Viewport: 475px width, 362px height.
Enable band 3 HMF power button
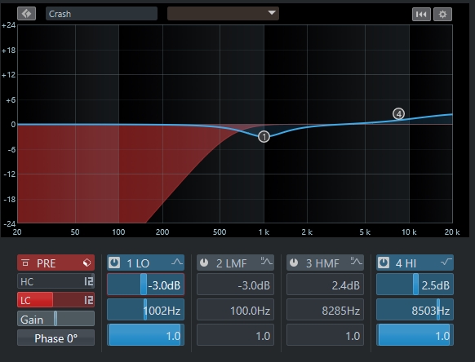[294, 263]
